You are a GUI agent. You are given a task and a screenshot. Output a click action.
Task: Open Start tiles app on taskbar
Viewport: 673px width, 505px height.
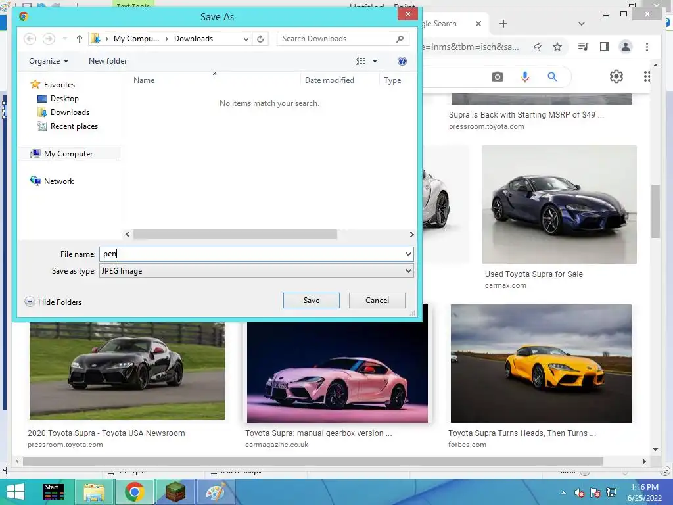point(53,492)
